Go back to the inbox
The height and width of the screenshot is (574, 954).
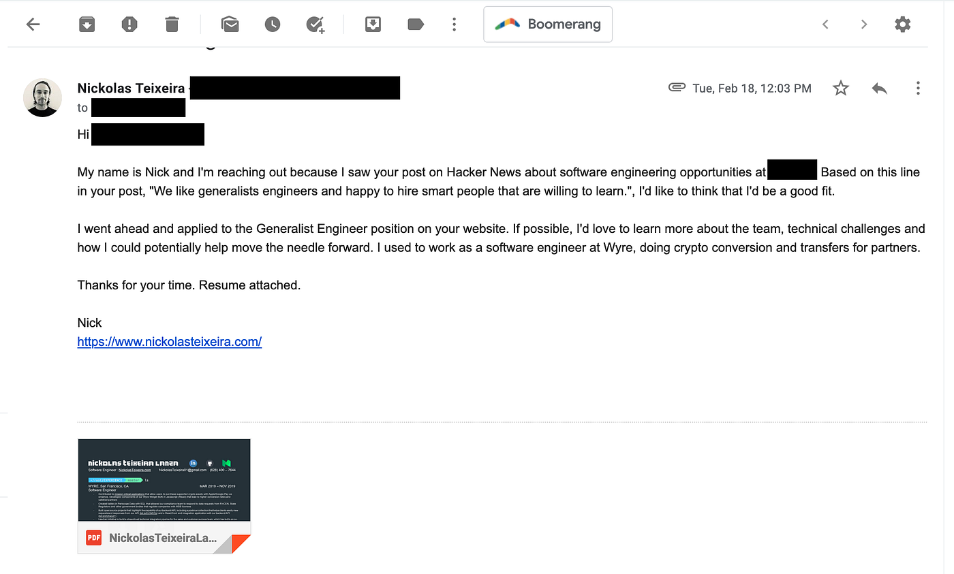32,24
